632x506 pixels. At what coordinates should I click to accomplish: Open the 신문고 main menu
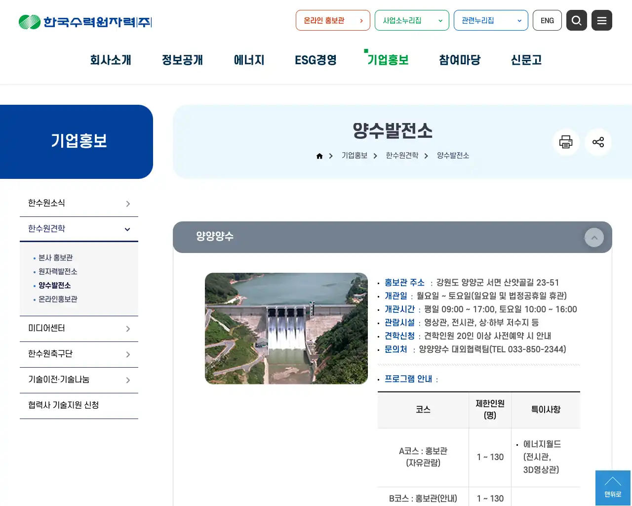click(526, 60)
